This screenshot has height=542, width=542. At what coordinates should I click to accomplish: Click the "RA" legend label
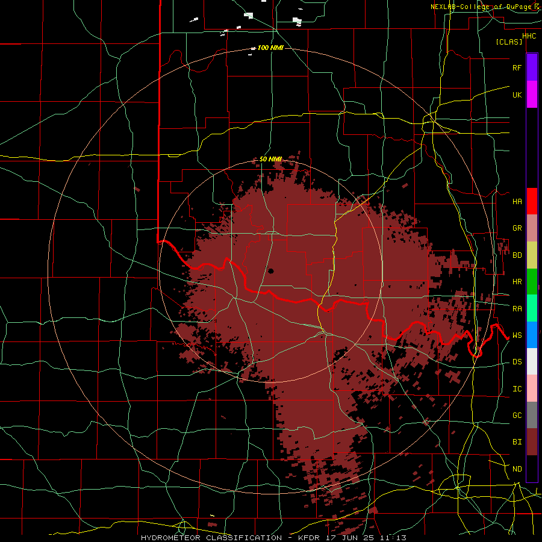[517, 308]
